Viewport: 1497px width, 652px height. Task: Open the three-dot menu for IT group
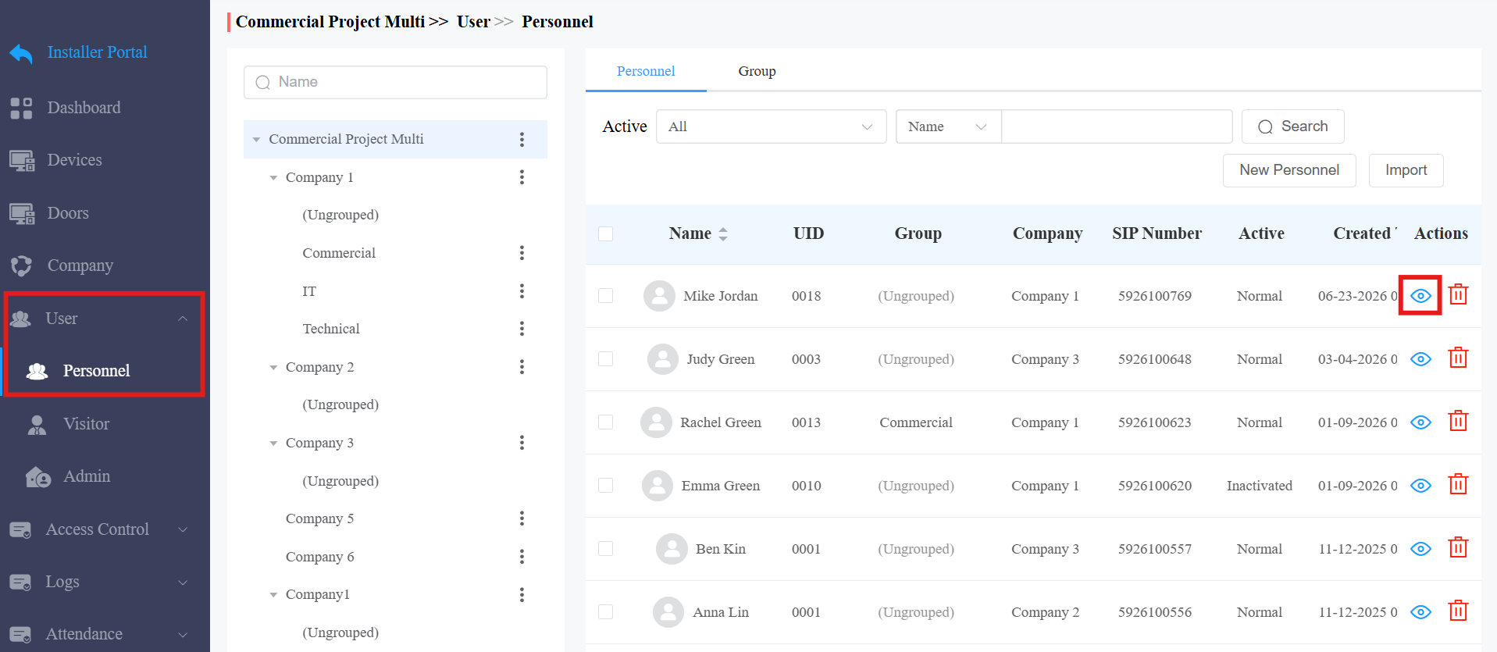(x=522, y=291)
